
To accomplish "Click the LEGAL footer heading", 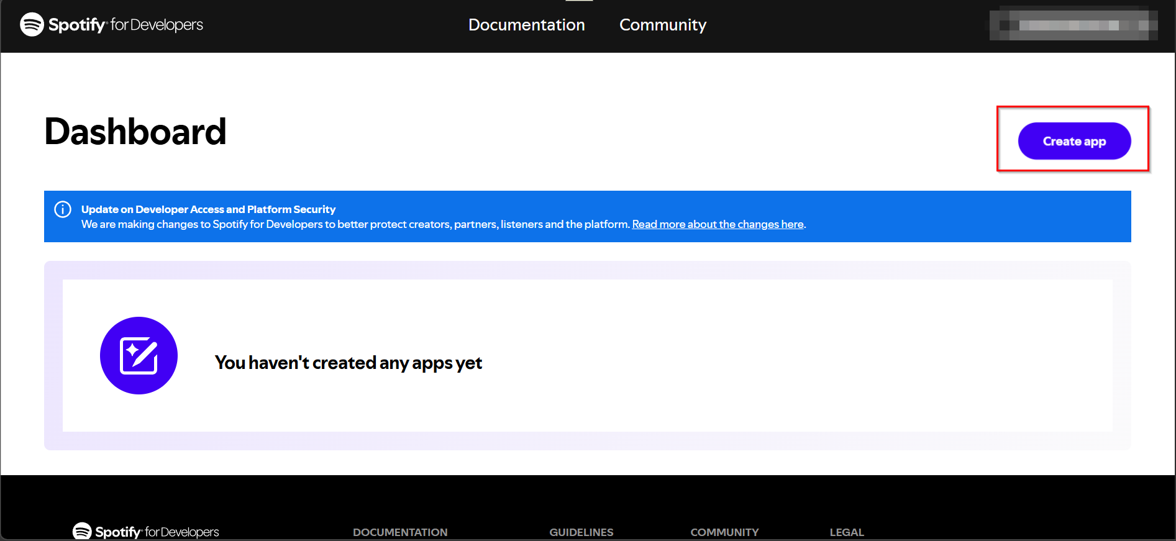I will (x=847, y=532).
